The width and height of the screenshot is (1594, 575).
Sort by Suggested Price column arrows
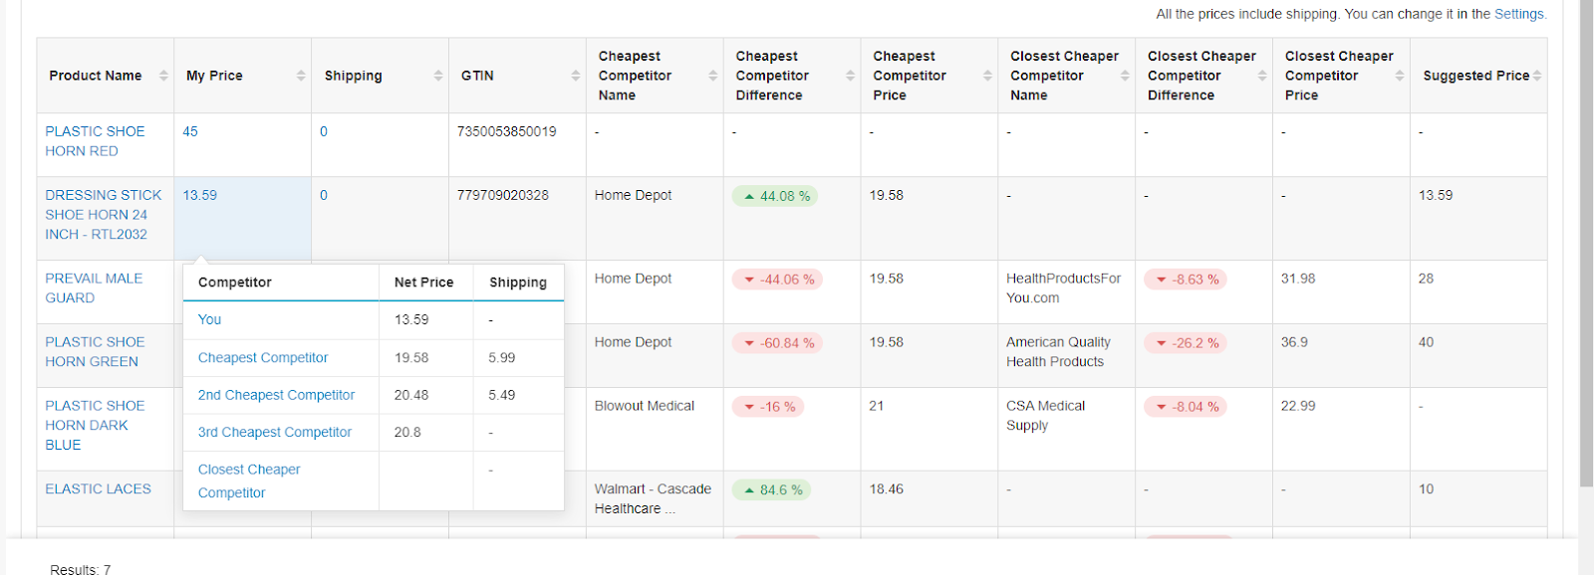(1537, 76)
